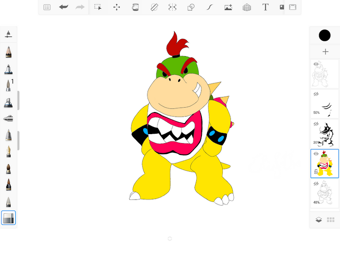The height and width of the screenshot is (255, 340).
Task: Choose the round Paint Brush
Action: coord(8,169)
